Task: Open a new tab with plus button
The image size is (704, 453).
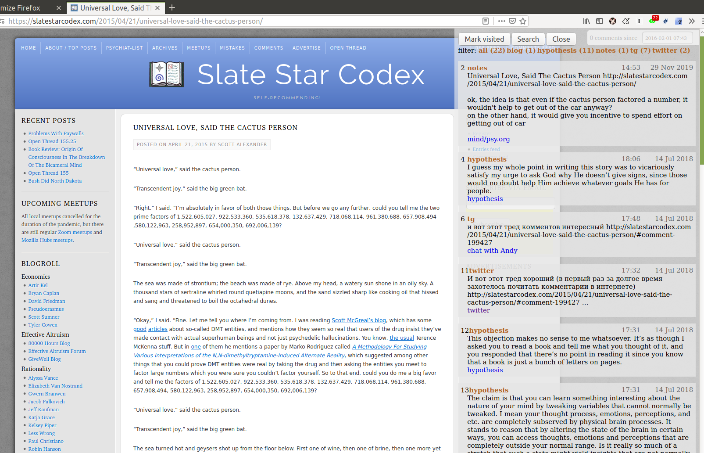Action: click(172, 7)
